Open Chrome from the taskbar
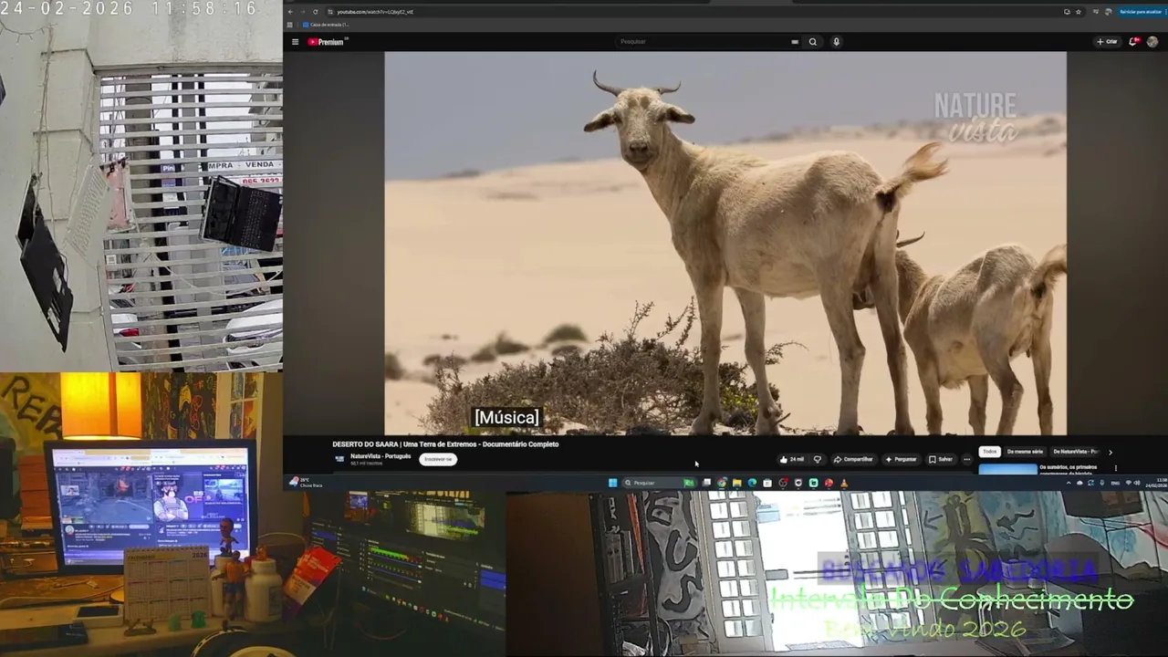 pos(722,483)
